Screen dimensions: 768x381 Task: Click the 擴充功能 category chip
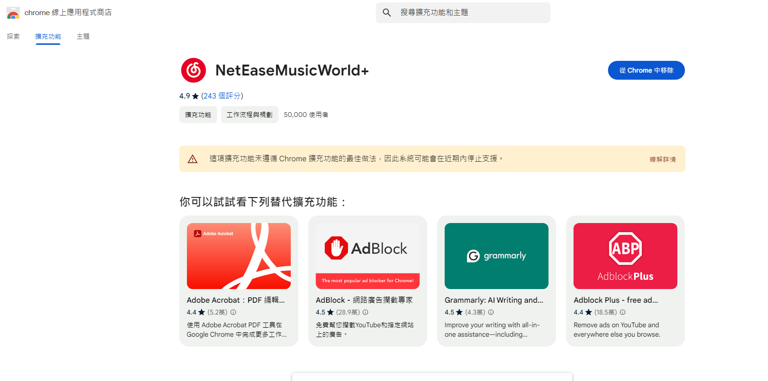198,115
